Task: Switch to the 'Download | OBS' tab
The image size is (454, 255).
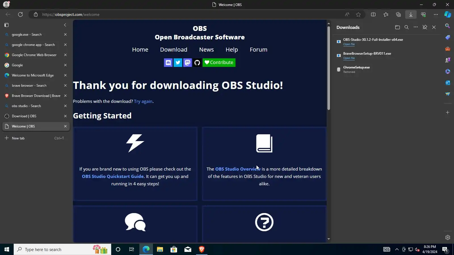Action: pyautogui.click(x=36, y=116)
